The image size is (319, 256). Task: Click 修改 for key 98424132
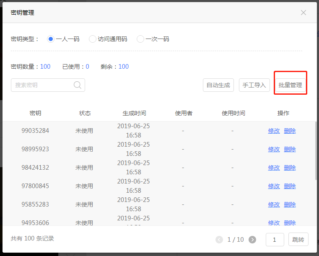tap(274, 168)
